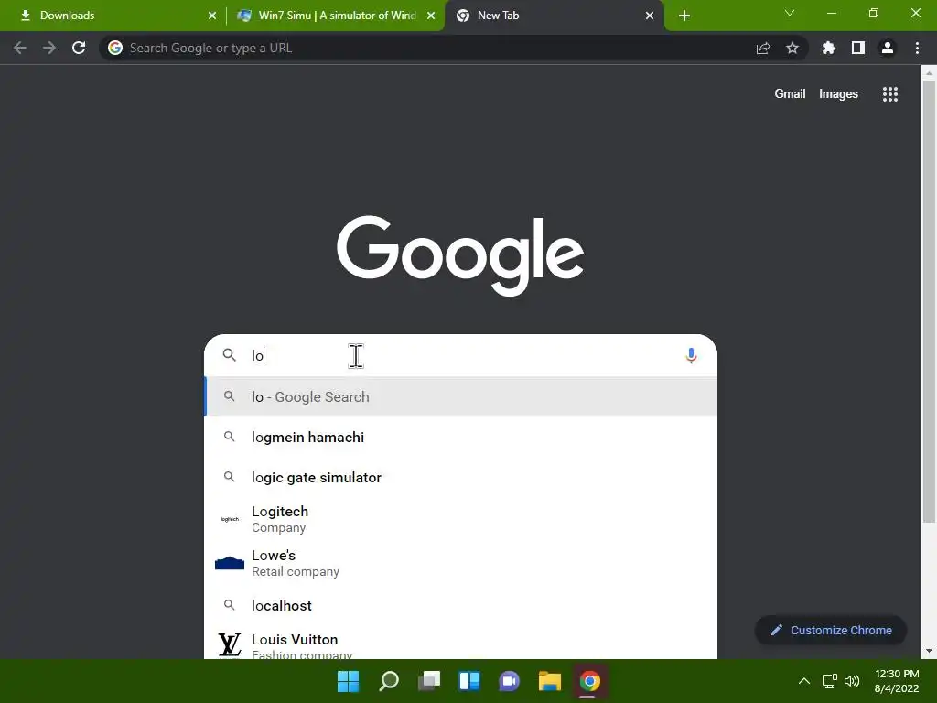Image resolution: width=937 pixels, height=703 pixels.
Task: Open the Chat app on the taskbar
Action: click(509, 681)
